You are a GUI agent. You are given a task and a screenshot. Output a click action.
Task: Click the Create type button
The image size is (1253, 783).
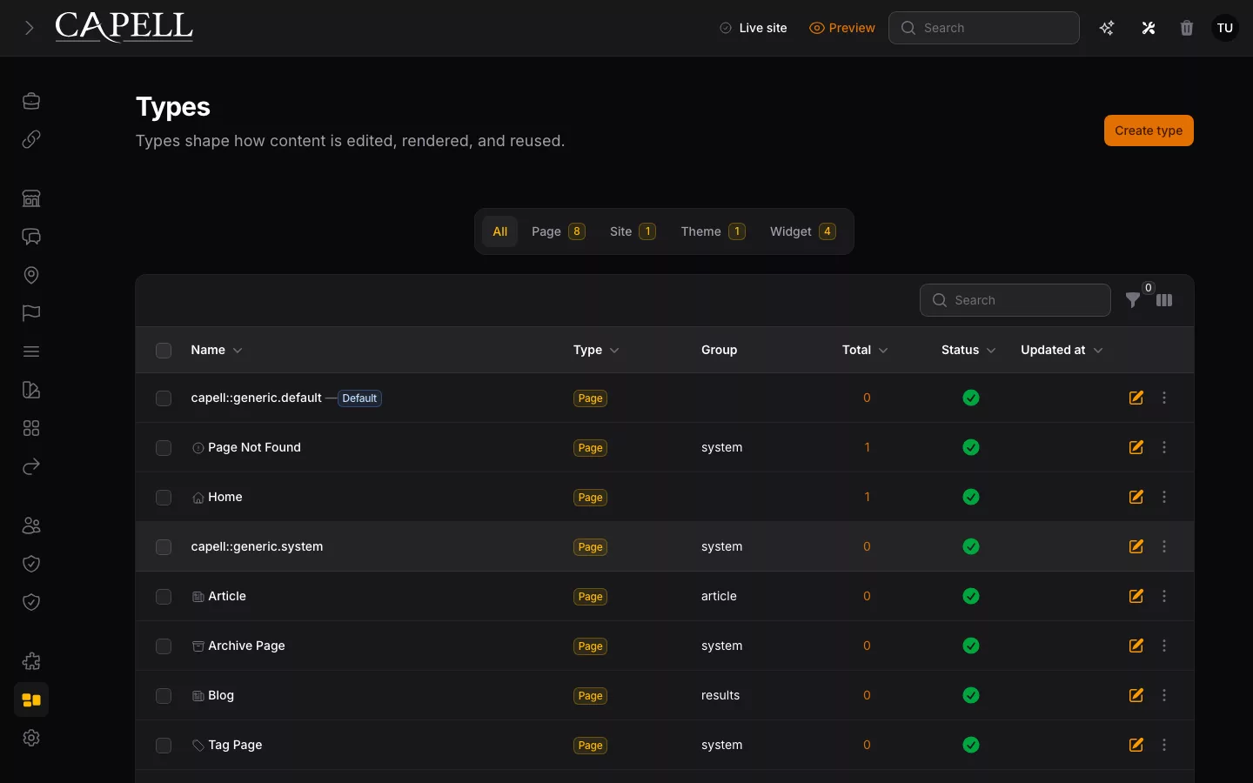tap(1149, 130)
